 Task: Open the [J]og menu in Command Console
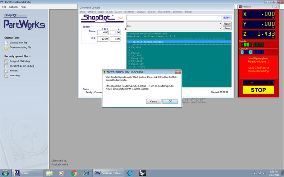point(101,12)
